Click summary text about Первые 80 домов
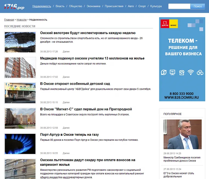The height and width of the screenshot is (179, 209). click(89, 140)
